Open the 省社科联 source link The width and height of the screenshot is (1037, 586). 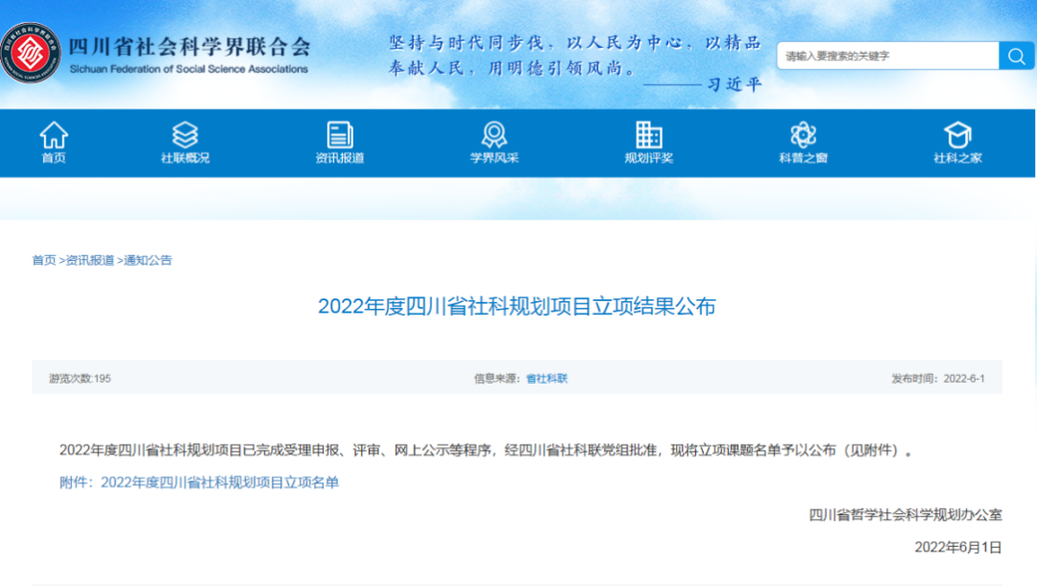click(x=548, y=378)
